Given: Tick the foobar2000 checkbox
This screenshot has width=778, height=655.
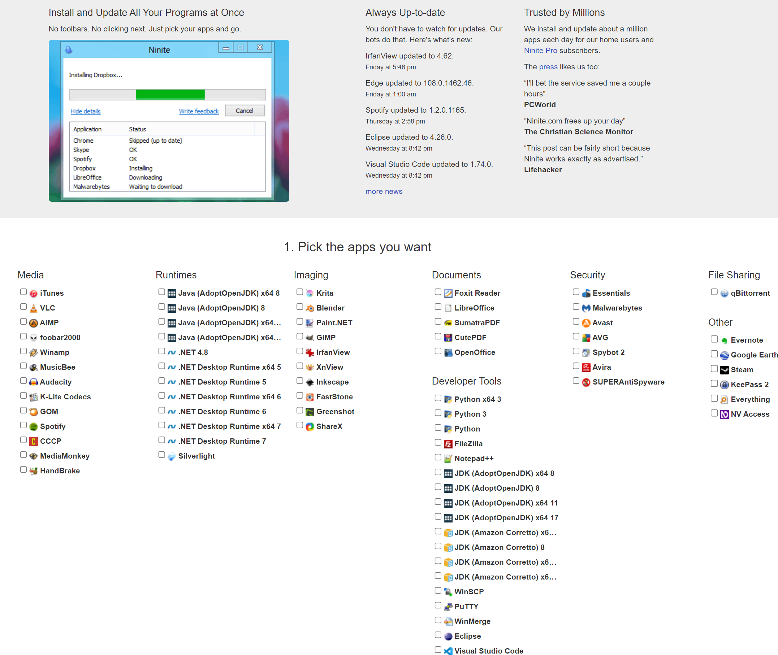Looking at the screenshot, I should (23, 337).
